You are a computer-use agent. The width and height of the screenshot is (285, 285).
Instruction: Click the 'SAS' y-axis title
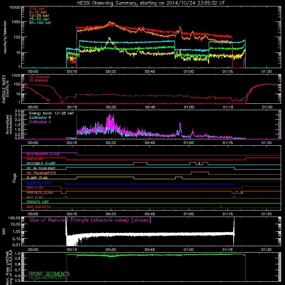coord(4,232)
